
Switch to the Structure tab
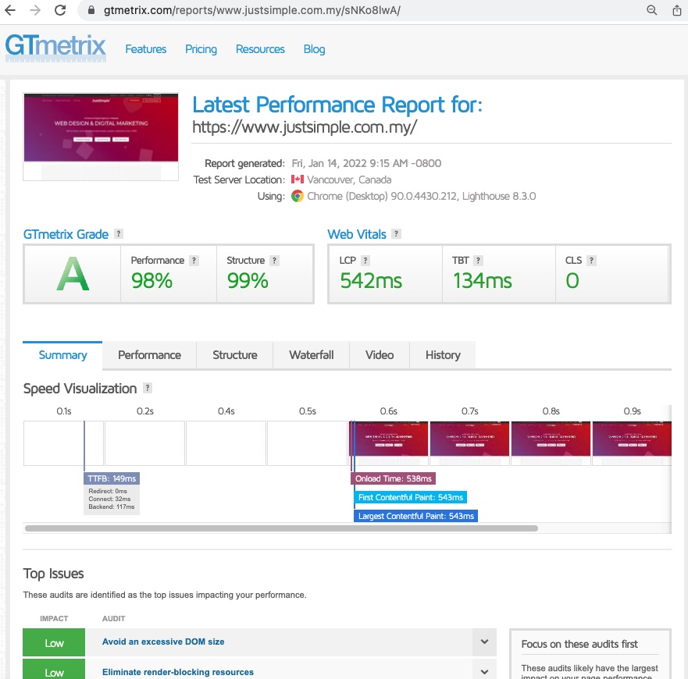coord(235,355)
